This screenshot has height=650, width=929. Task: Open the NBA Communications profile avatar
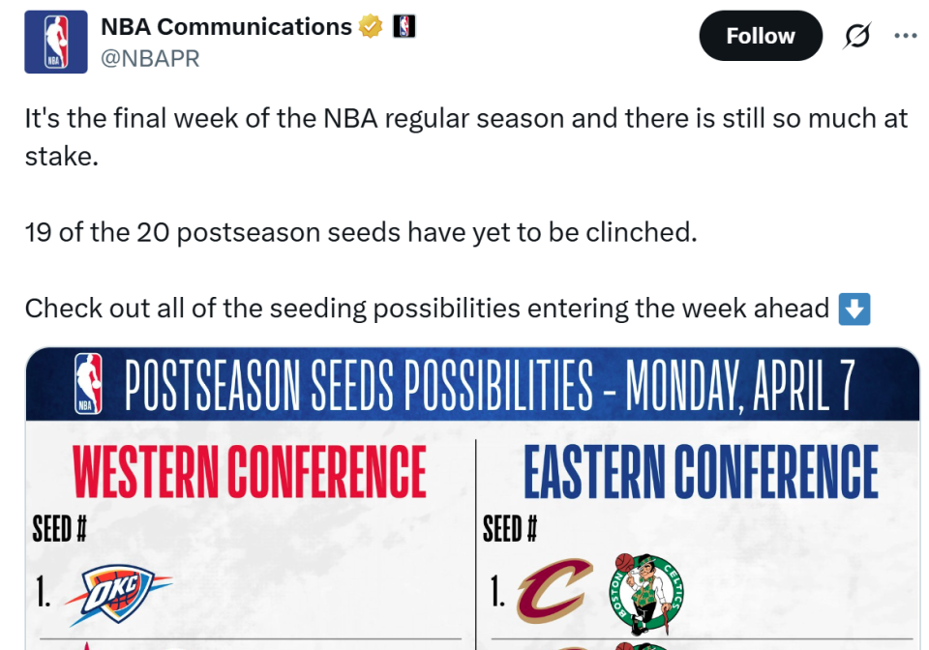[x=56, y=43]
